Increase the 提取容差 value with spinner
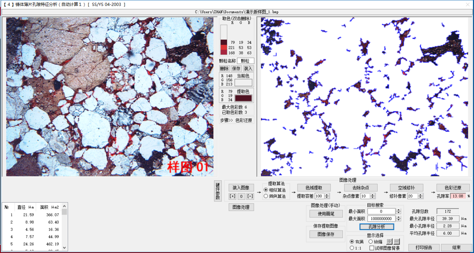 327,195
